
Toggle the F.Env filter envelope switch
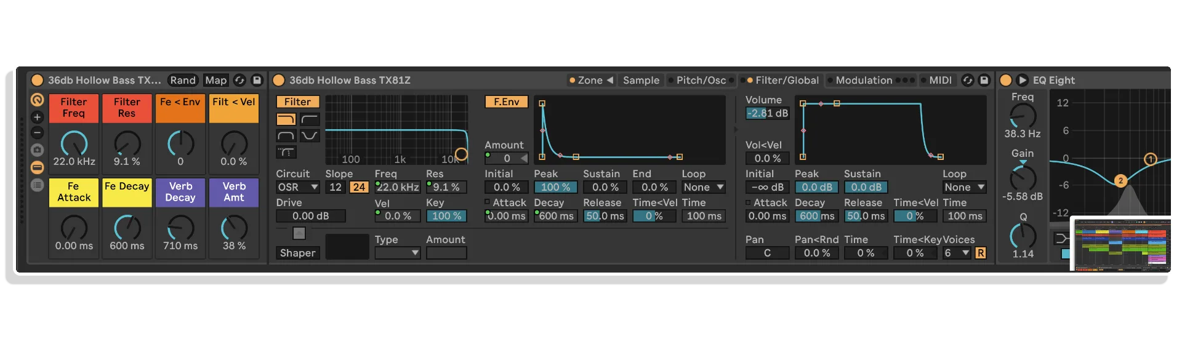tap(506, 102)
